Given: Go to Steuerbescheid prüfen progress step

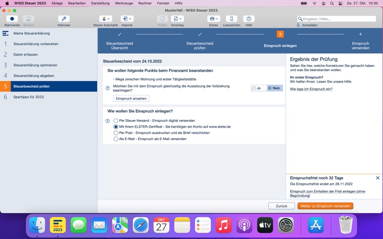Looking at the screenshot, I should [x=200, y=41].
